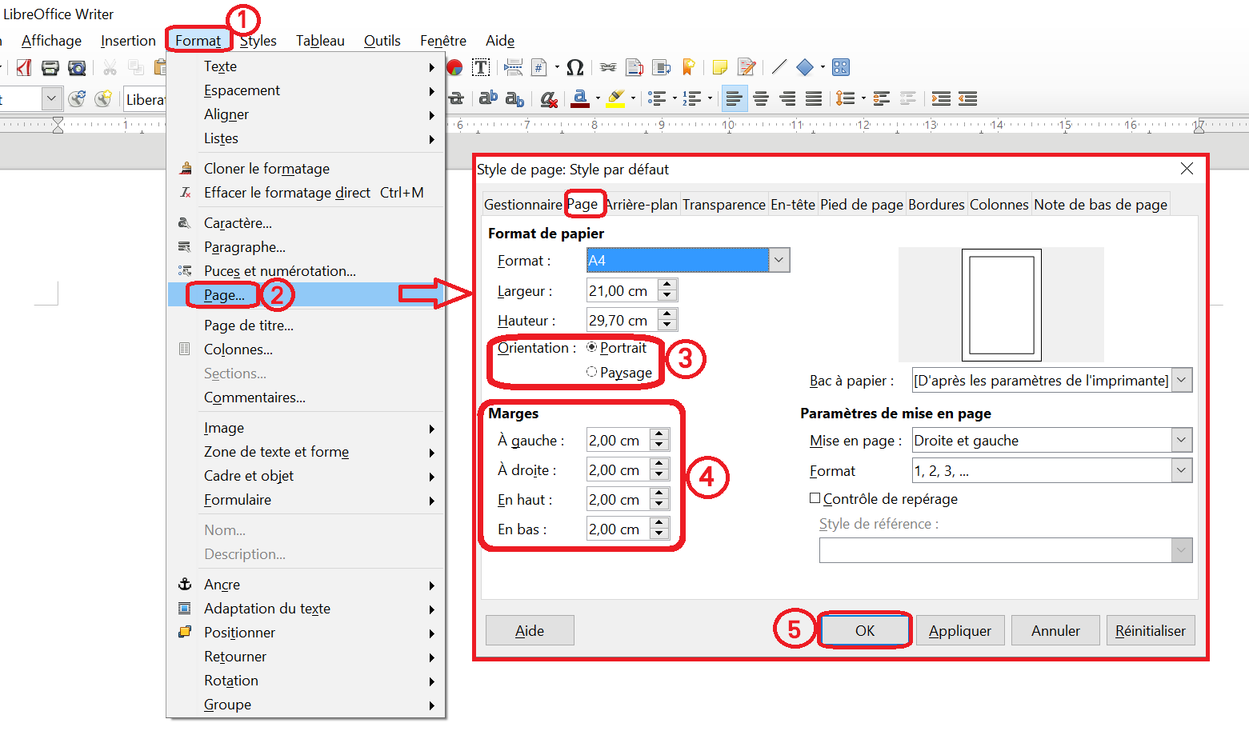Insert a text box icon

[x=481, y=67]
